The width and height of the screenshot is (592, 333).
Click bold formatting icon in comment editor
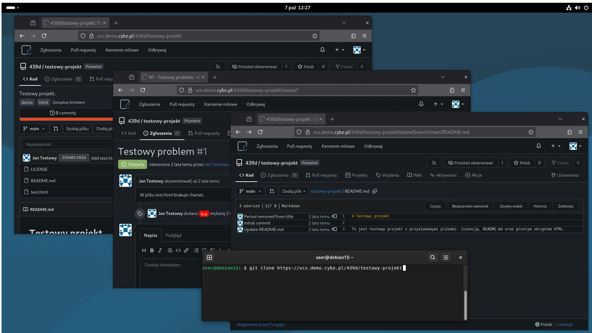click(x=152, y=250)
